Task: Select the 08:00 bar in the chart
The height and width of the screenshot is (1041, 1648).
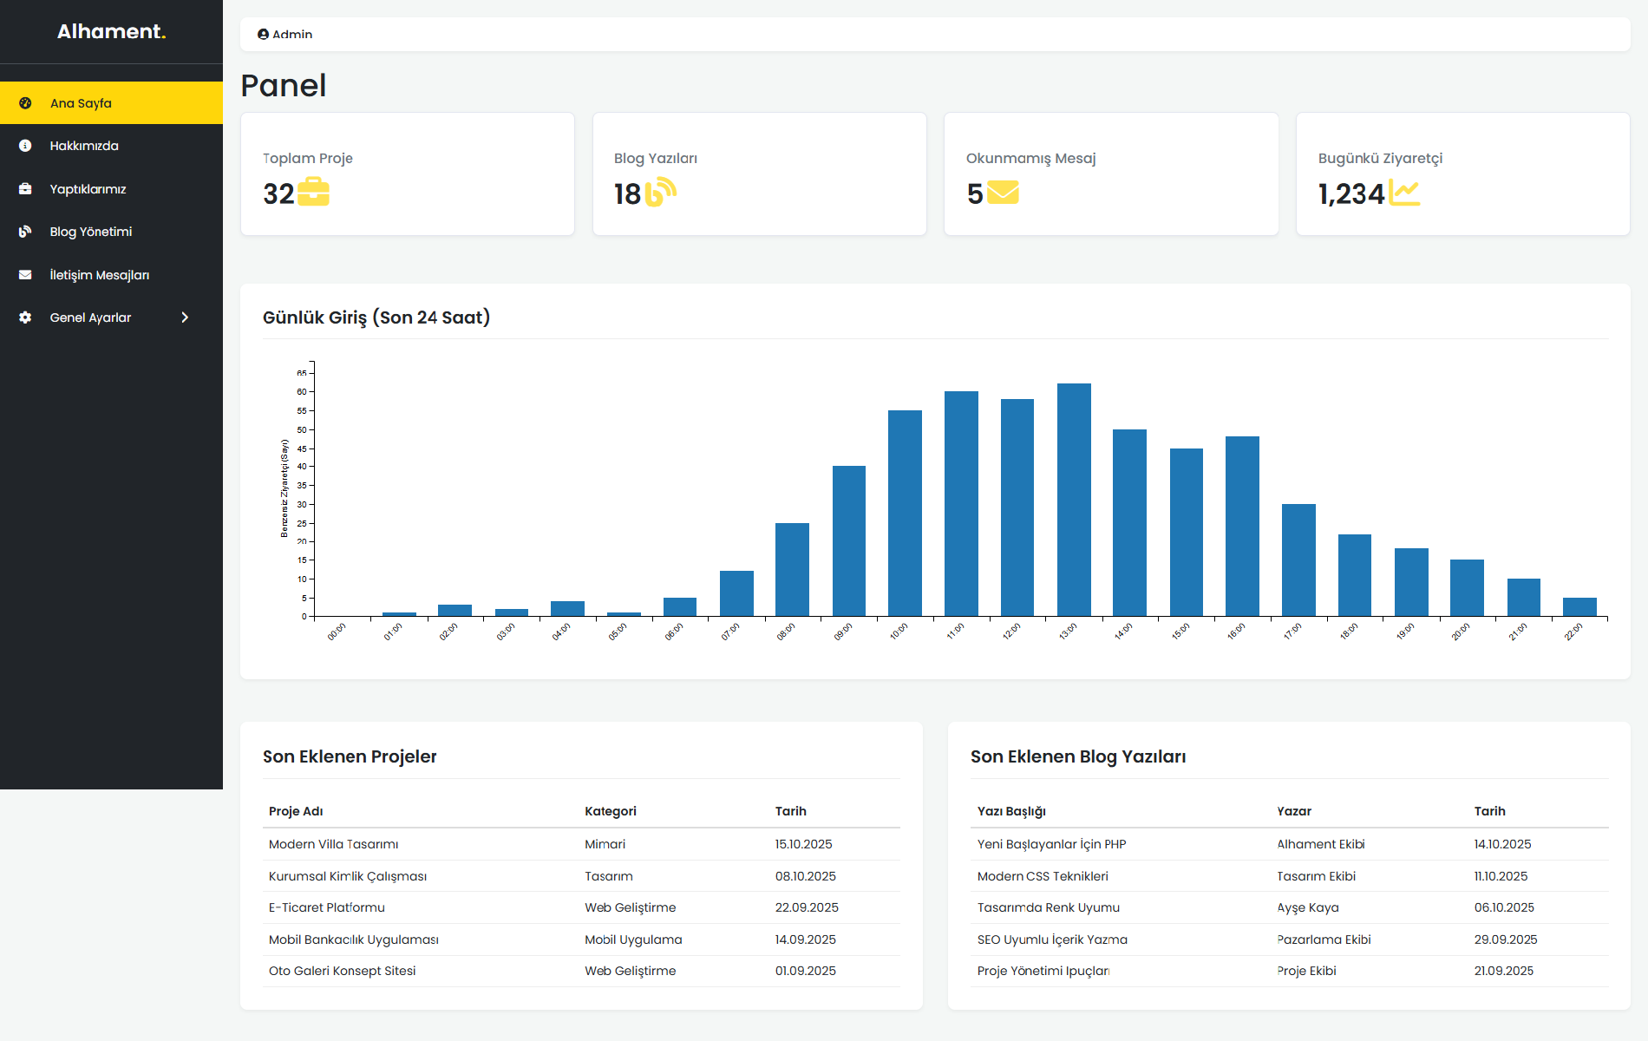Action: coord(792,569)
